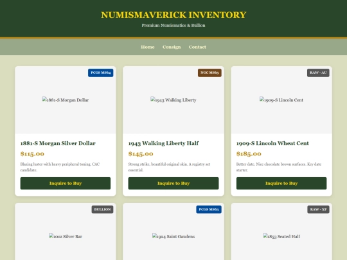Image resolution: width=347 pixels, height=260 pixels.
Task: Click the NUMISMAVERICK INVENTORY site title
Action: click(173, 15)
